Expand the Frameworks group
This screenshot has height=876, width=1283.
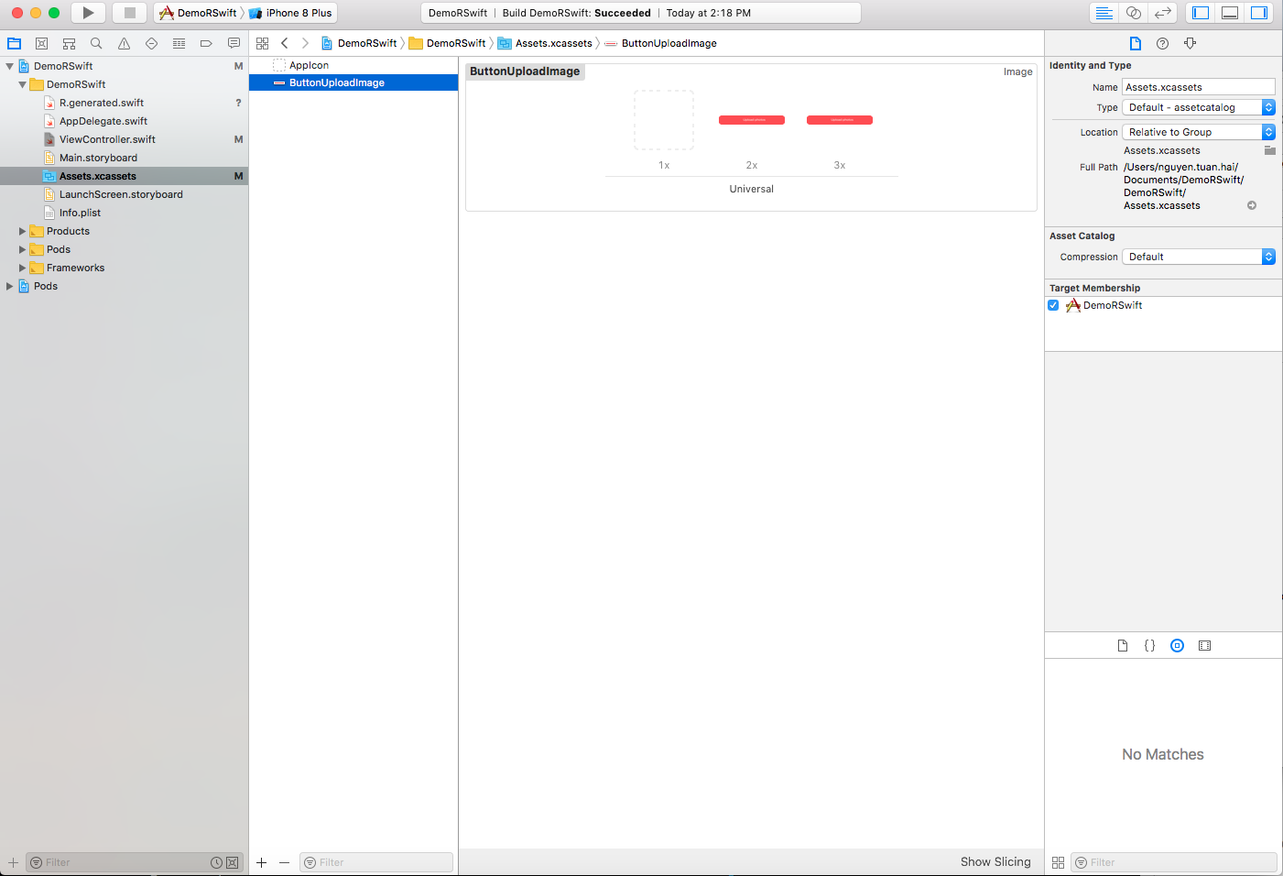pyautogui.click(x=23, y=268)
